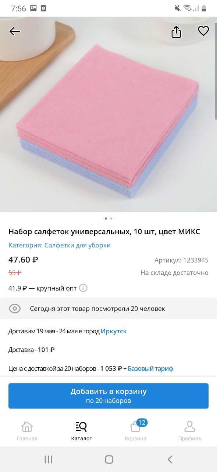Image resolution: width=217 pixels, height=472 pixels.
Task: Change delivery city Иркутск
Action: (x=114, y=331)
